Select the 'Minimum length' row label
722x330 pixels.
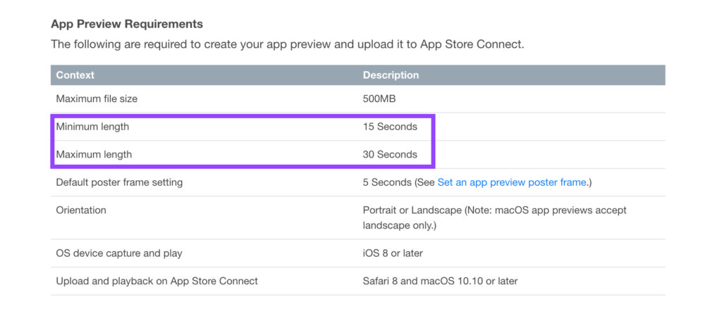(92, 127)
